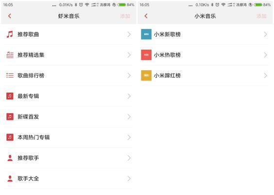274x195 pixels.
Task: Tap the battery indicator in left status bar
Action: [122, 5]
